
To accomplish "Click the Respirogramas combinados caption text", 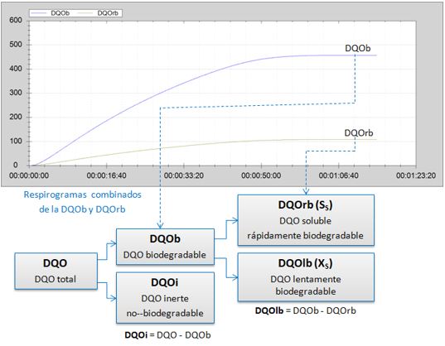I will click(x=82, y=202).
